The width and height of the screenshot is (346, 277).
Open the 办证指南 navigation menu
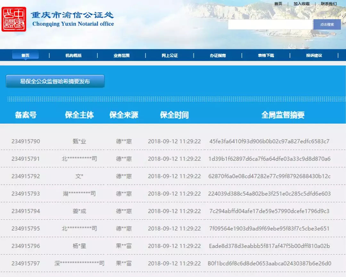pyautogui.click(x=218, y=55)
